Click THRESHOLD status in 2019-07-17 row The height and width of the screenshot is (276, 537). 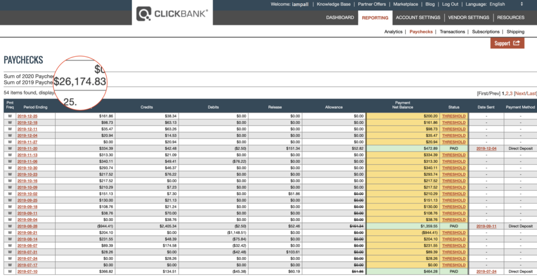click(x=454, y=265)
